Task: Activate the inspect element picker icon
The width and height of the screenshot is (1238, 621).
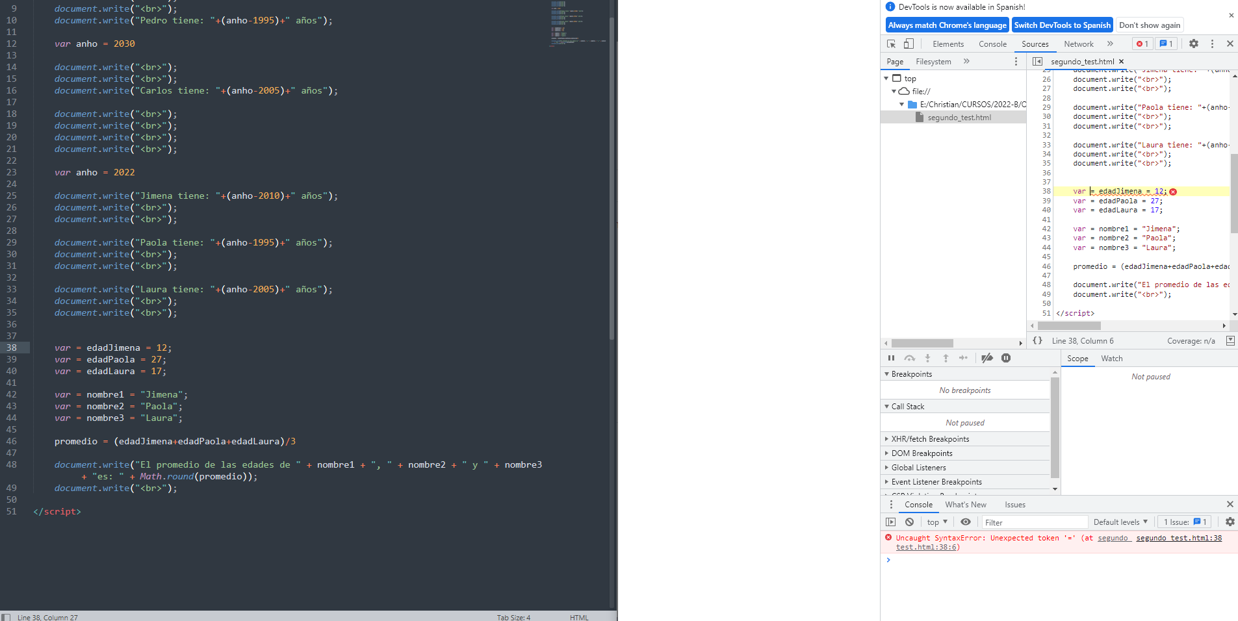Action: click(891, 44)
